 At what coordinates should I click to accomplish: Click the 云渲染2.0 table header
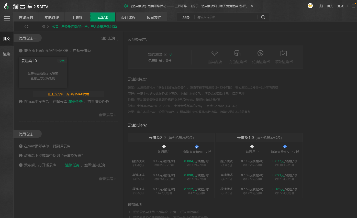(x=171, y=138)
